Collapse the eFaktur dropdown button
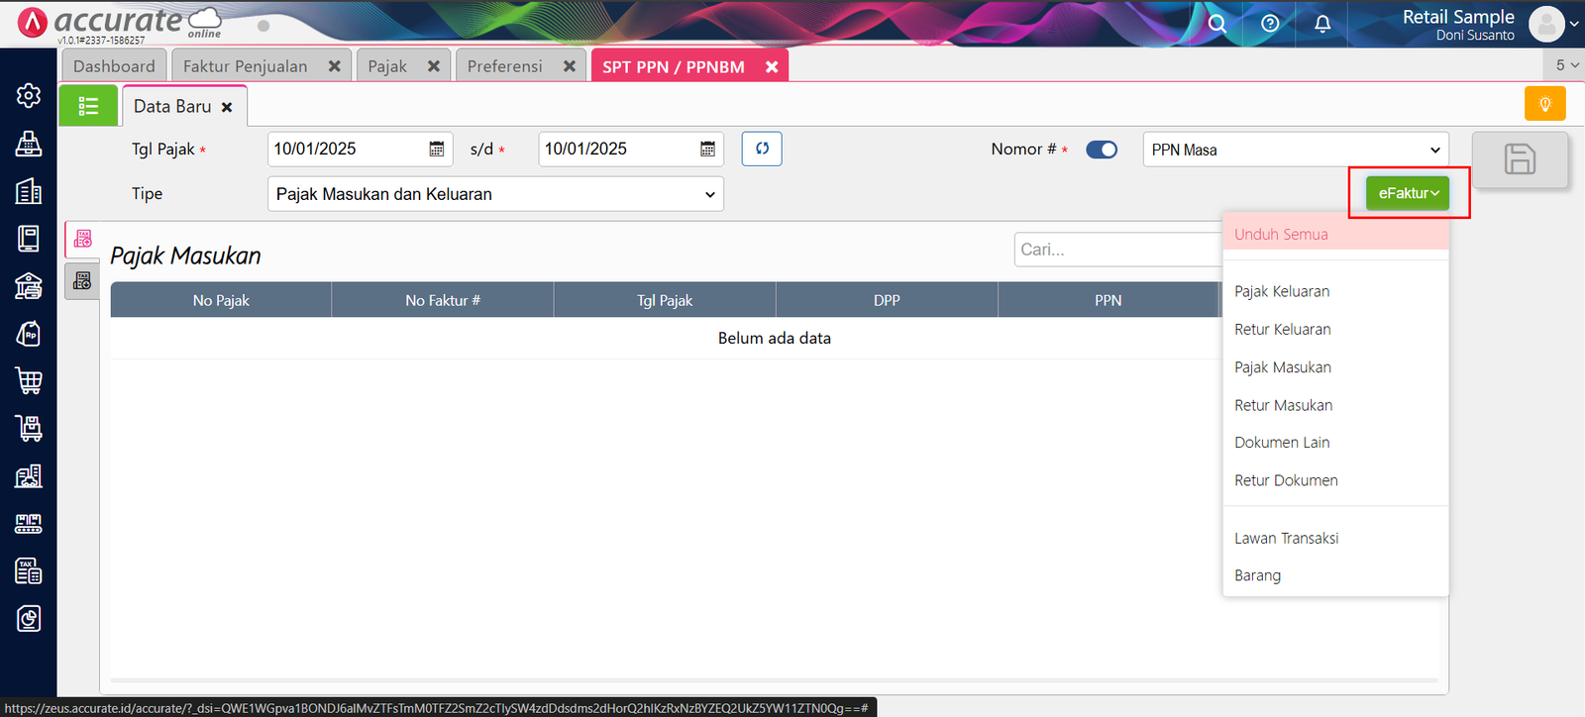The width and height of the screenshot is (1585, 717). 1408,193
